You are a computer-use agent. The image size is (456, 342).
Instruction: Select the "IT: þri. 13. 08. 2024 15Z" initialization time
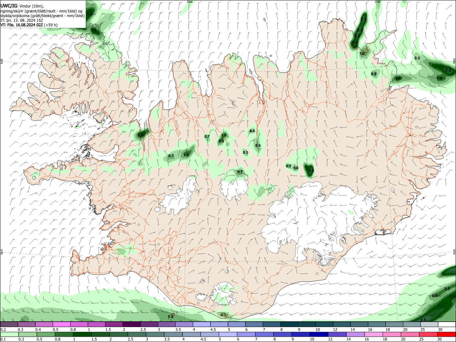coord(22,20)
